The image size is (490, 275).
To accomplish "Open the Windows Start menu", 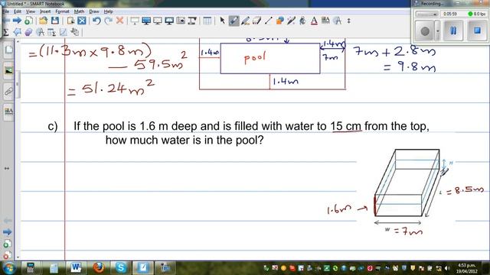I will point(9,268).
